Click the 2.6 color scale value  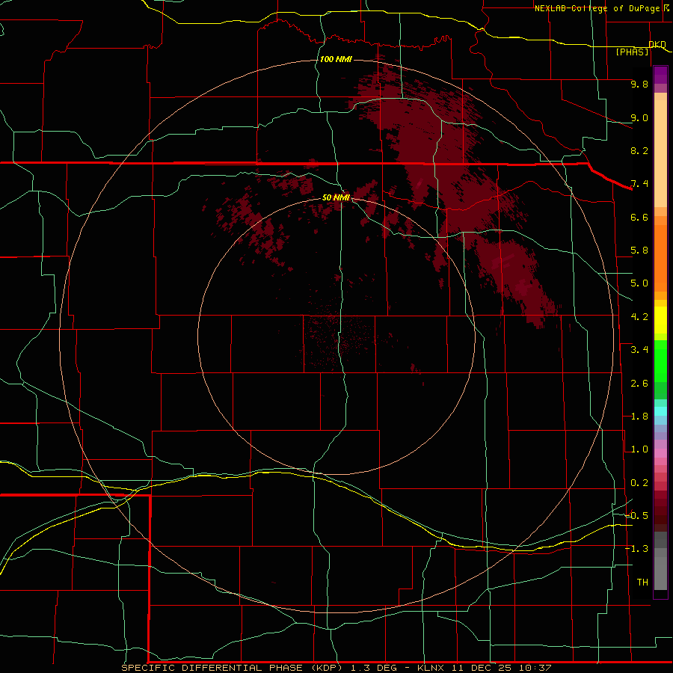click(x=639, y=384)
